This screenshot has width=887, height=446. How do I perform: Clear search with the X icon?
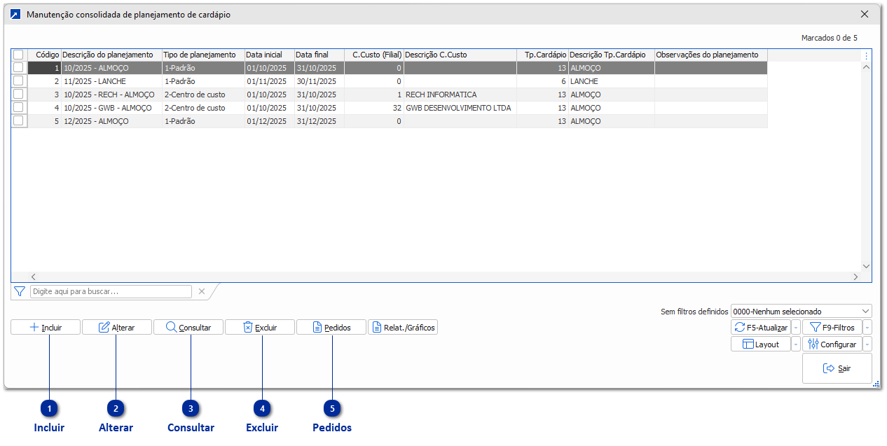click(x=202, y=291)
